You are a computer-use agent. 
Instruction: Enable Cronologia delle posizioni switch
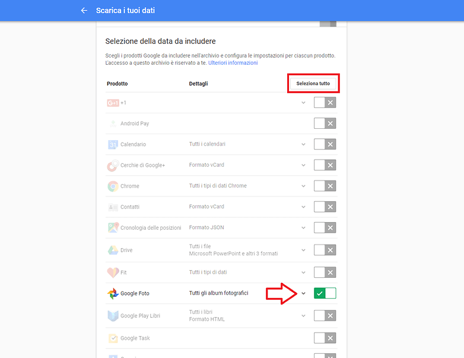coord(325,228)
